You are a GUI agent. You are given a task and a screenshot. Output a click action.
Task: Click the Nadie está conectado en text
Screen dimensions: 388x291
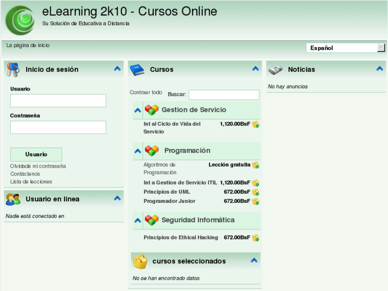pyautogui.click(x=35, y=216)
